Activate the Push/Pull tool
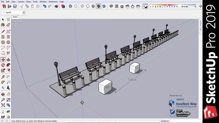 point(8,60)
